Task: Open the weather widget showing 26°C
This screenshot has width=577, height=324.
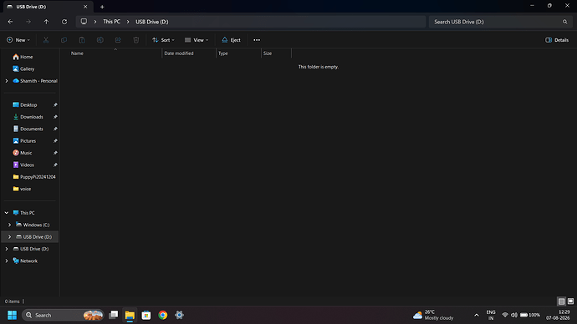Action: point(433,315)
